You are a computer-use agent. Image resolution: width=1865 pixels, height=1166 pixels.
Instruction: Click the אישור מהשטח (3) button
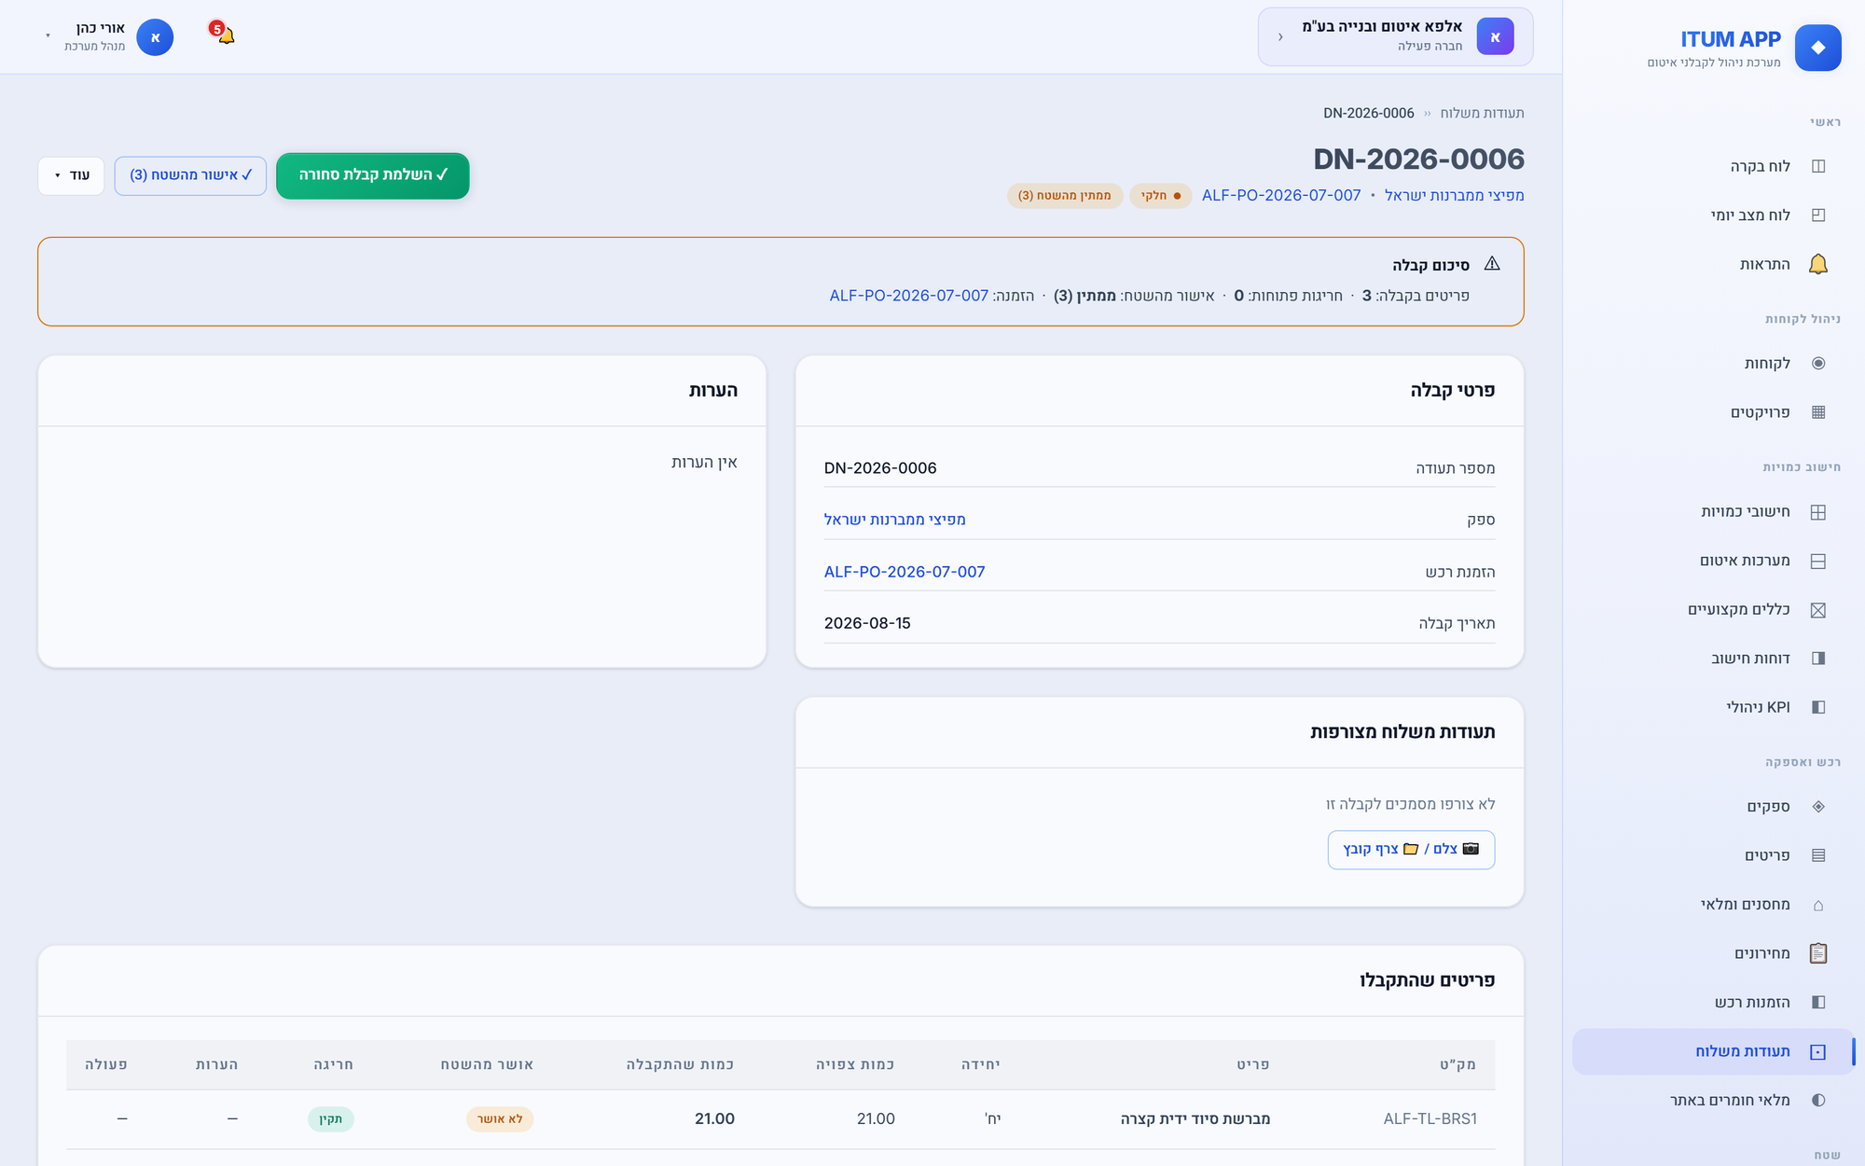pos(190,175)
